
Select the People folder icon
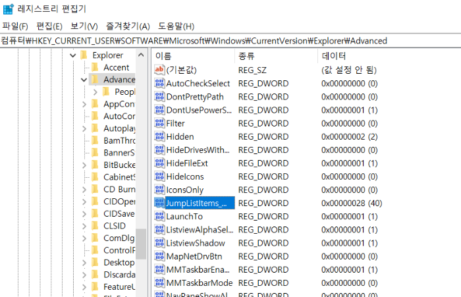click(106, 92)
